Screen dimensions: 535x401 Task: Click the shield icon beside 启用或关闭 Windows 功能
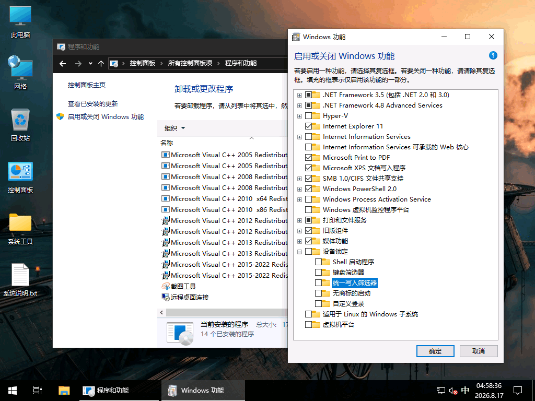click(x=60, y=116)
